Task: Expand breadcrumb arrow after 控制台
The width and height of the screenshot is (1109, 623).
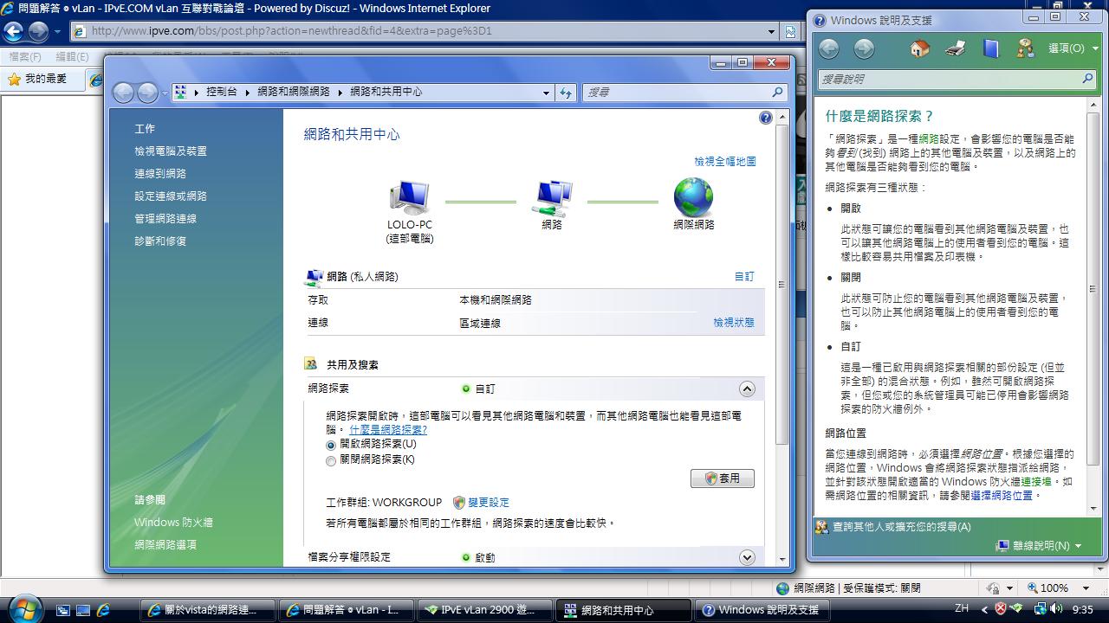Action: (x=247, y=92)
